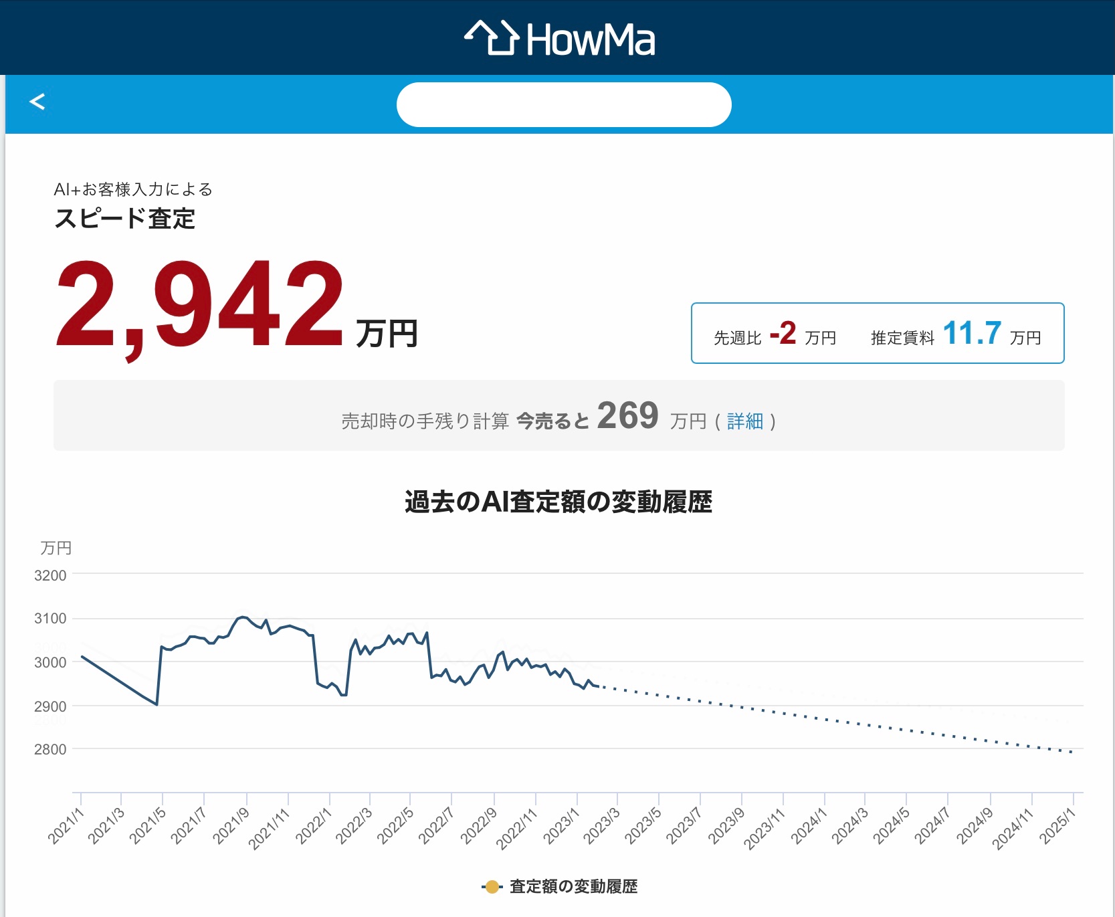
Task: Click the 2800 y-axis label
Action: pos(50,750)
